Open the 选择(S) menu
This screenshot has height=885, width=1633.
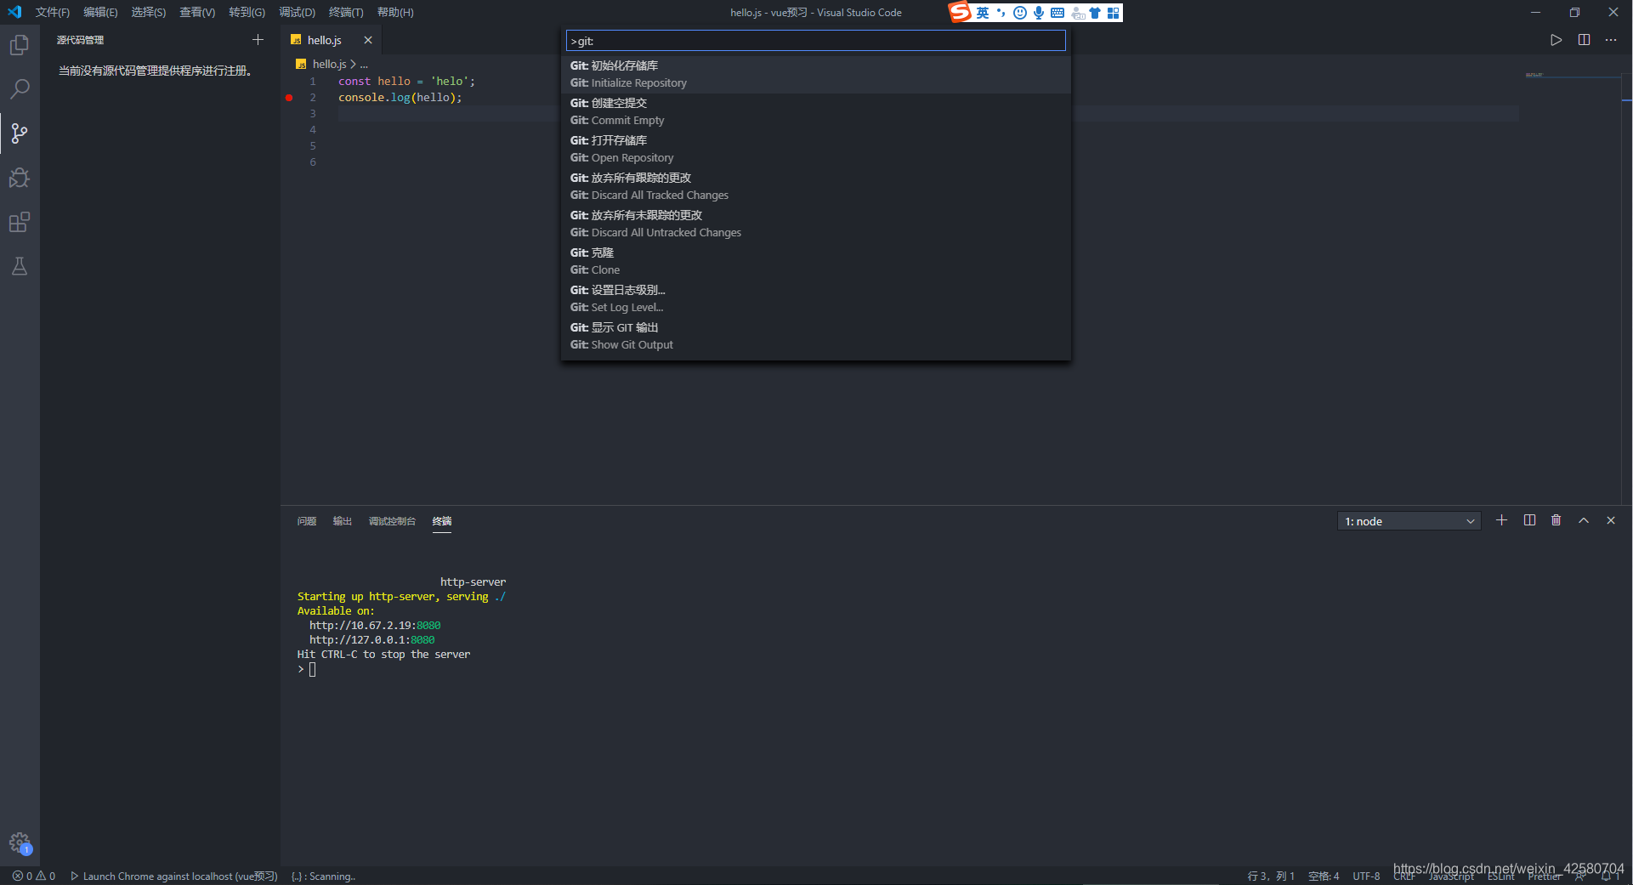pos(149,12)
